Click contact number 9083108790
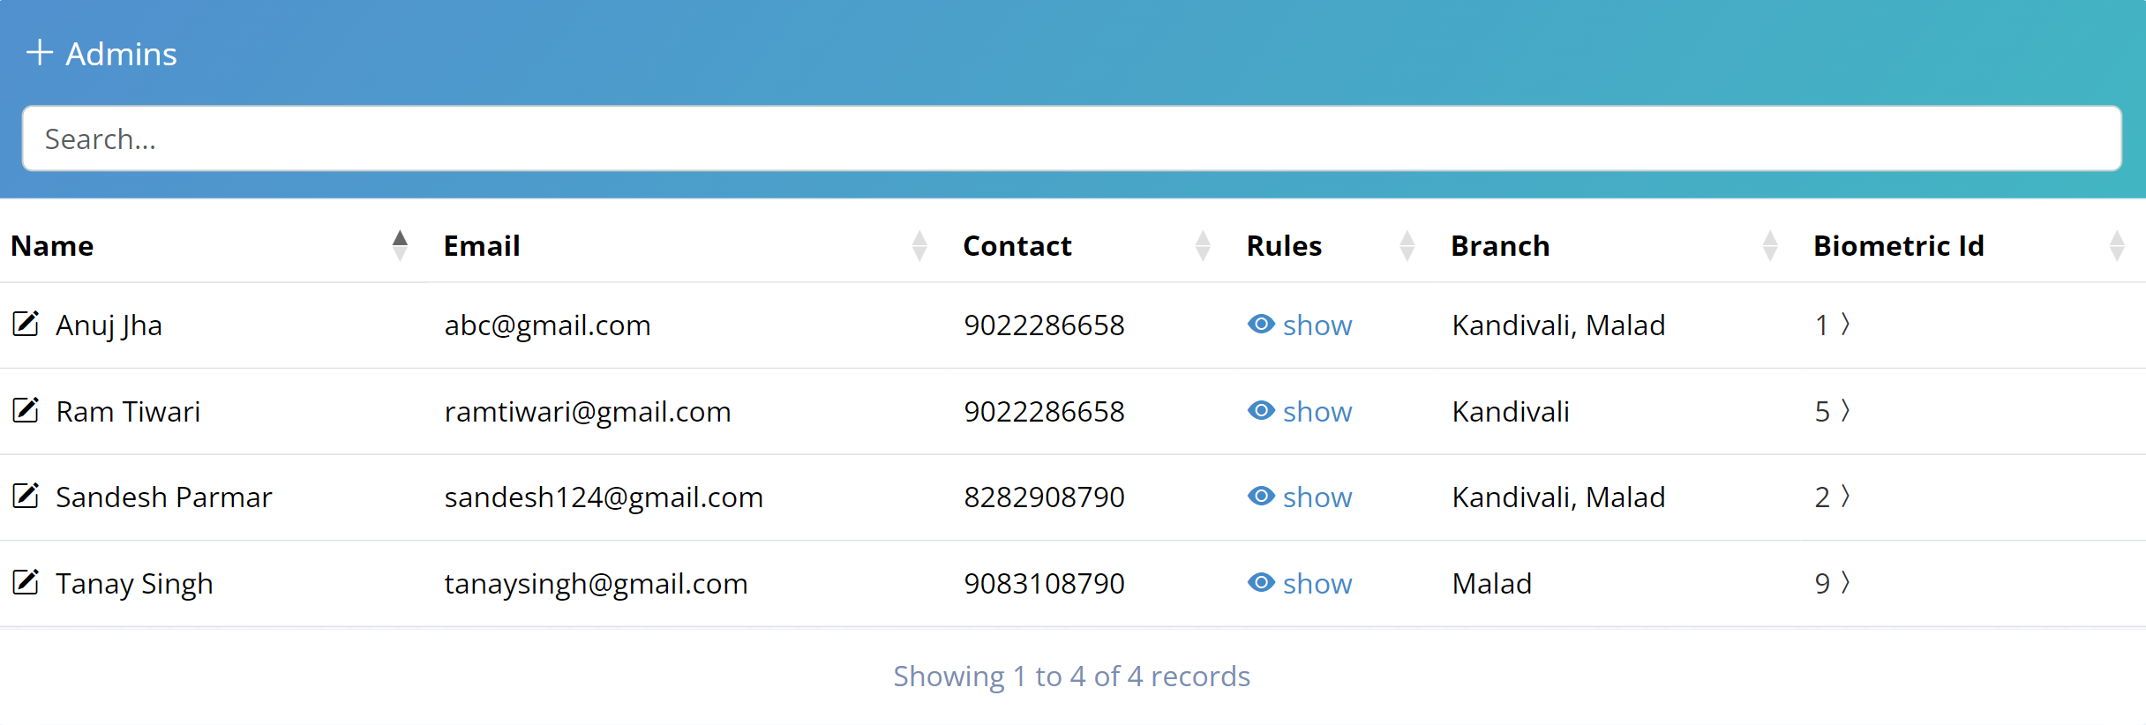 [x=1044, y=583]
